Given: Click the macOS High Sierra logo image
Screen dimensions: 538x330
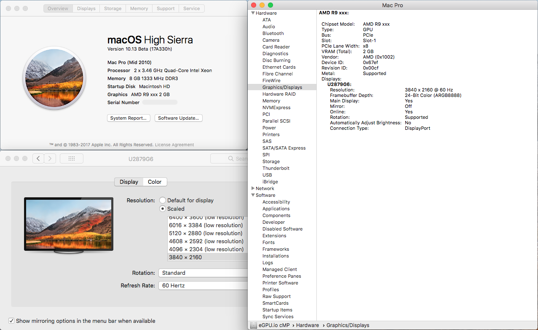Looking at the screenshot, I should point(54,78).
